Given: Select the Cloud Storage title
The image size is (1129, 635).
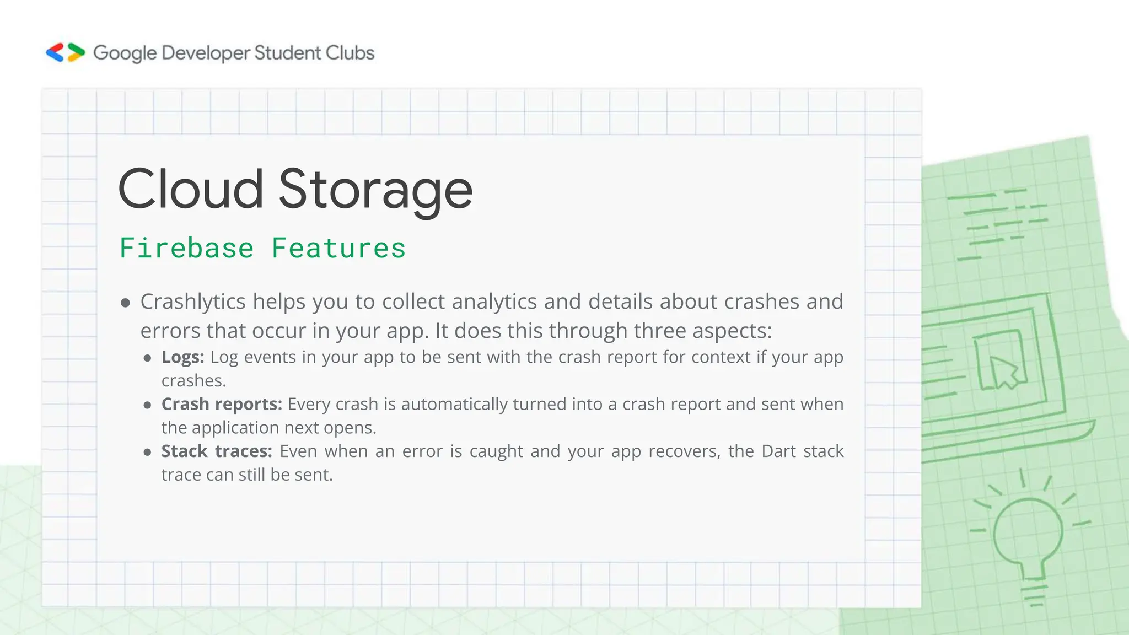Looking at the screenshot, I should (295, 189).
